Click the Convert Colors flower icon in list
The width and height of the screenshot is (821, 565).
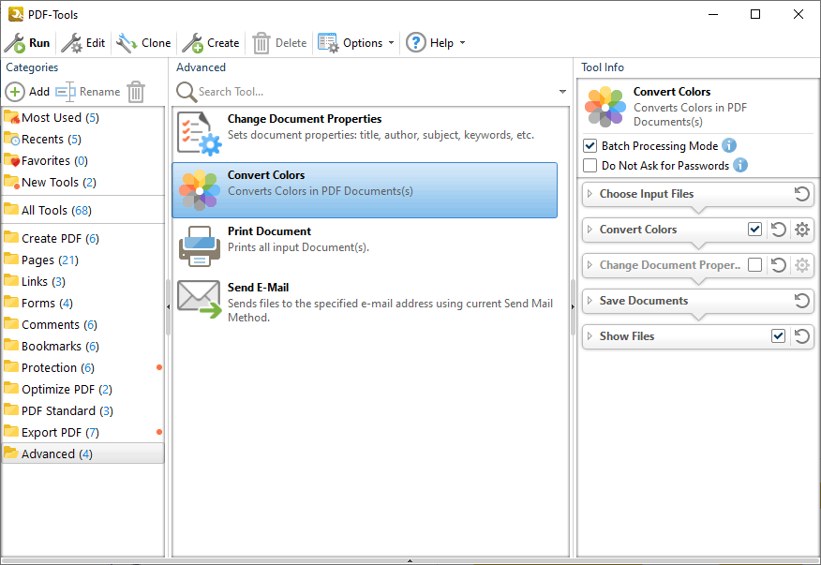coord(199,189)
